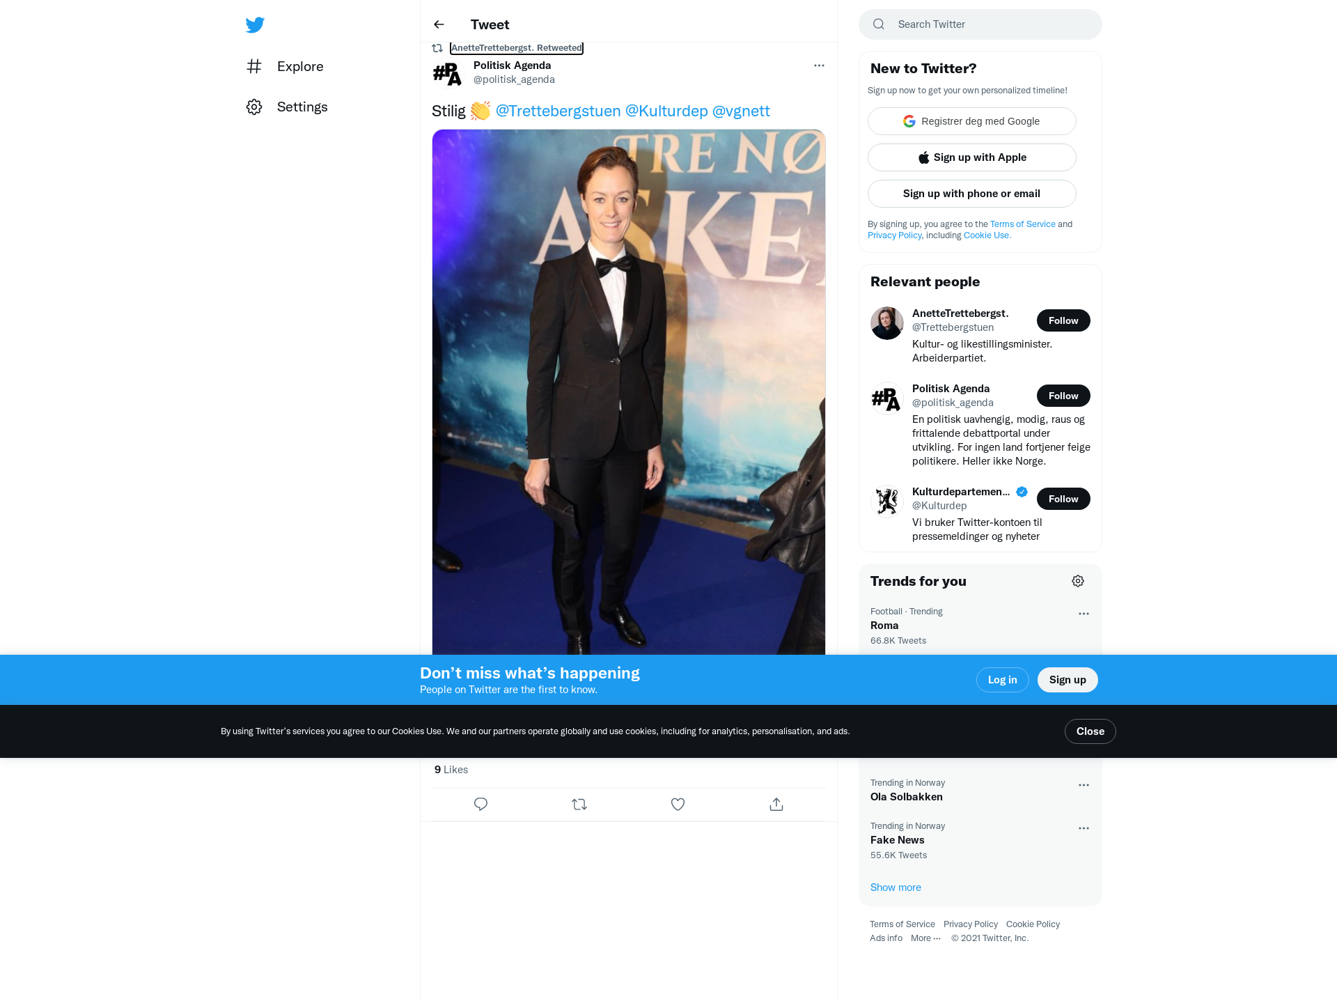Expand footer More menu

coord(926,938)
